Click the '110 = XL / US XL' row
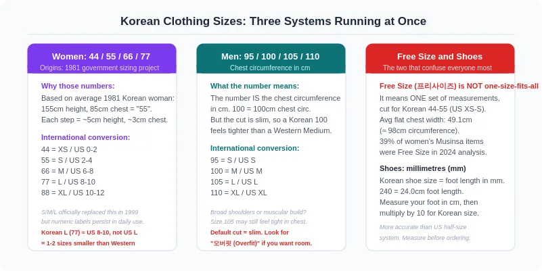542x271 pixels. point(238,193)
